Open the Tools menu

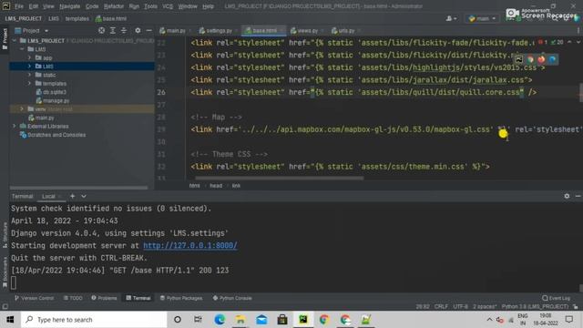pos(150,6)
